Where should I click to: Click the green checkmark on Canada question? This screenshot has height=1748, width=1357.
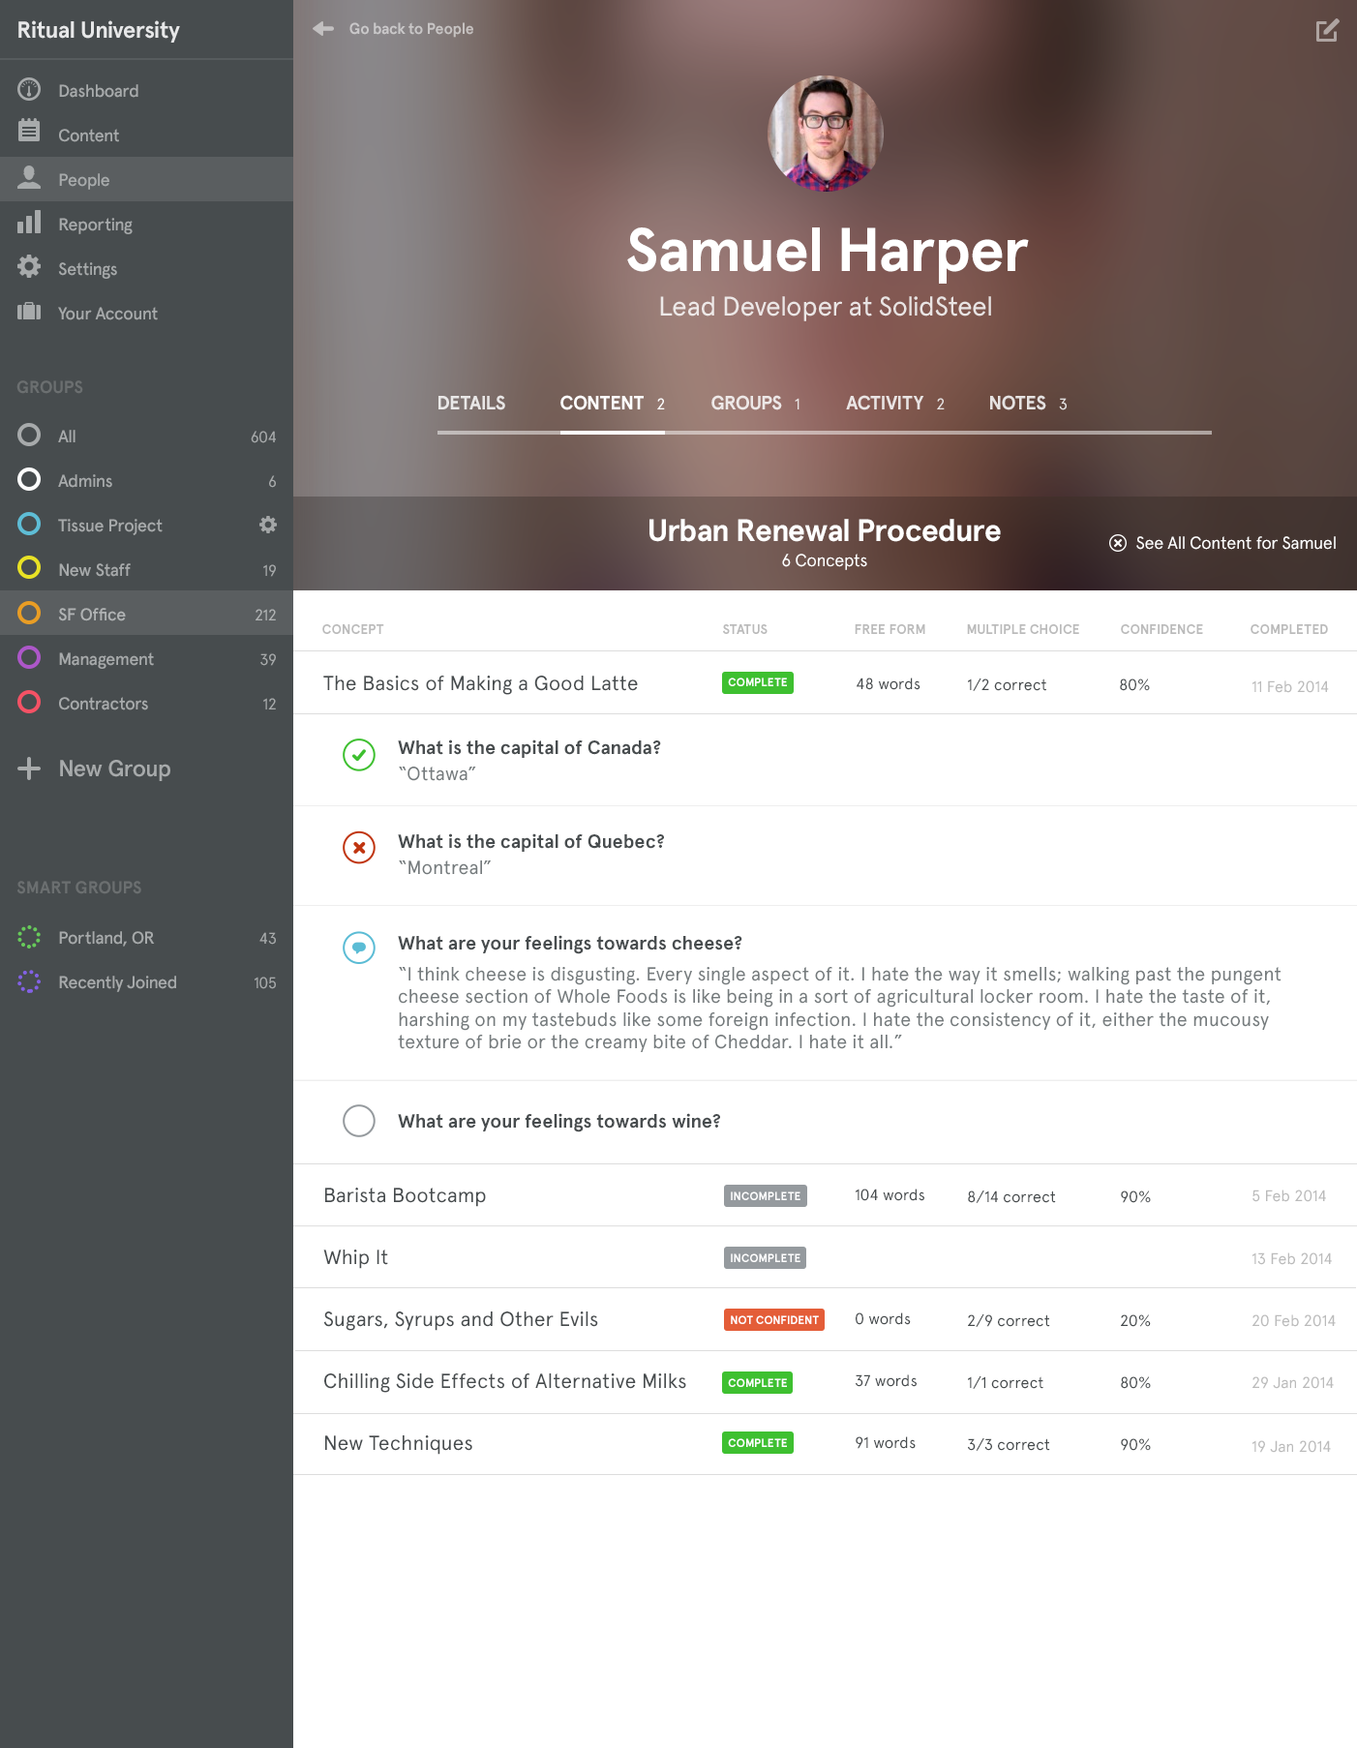coord(359,755)
